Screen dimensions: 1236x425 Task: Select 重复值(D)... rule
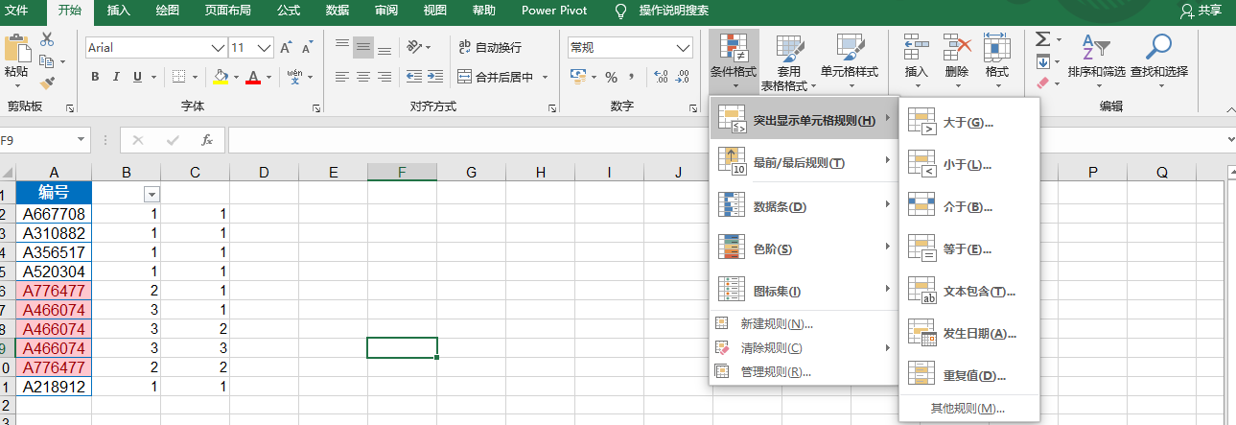pyautogui.click(x=968, y=375)
